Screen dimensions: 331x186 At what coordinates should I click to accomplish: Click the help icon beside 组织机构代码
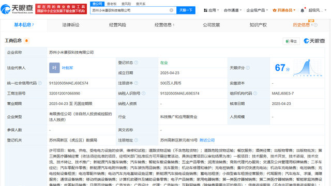(255, 94)
